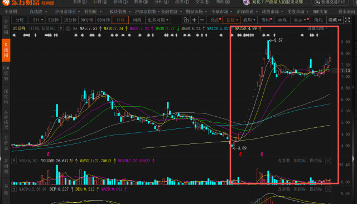Click 换指标 in the VOL panel
The height and width of the screenshot is (204, 357).
pyautogui.click(x=316, y=161)
